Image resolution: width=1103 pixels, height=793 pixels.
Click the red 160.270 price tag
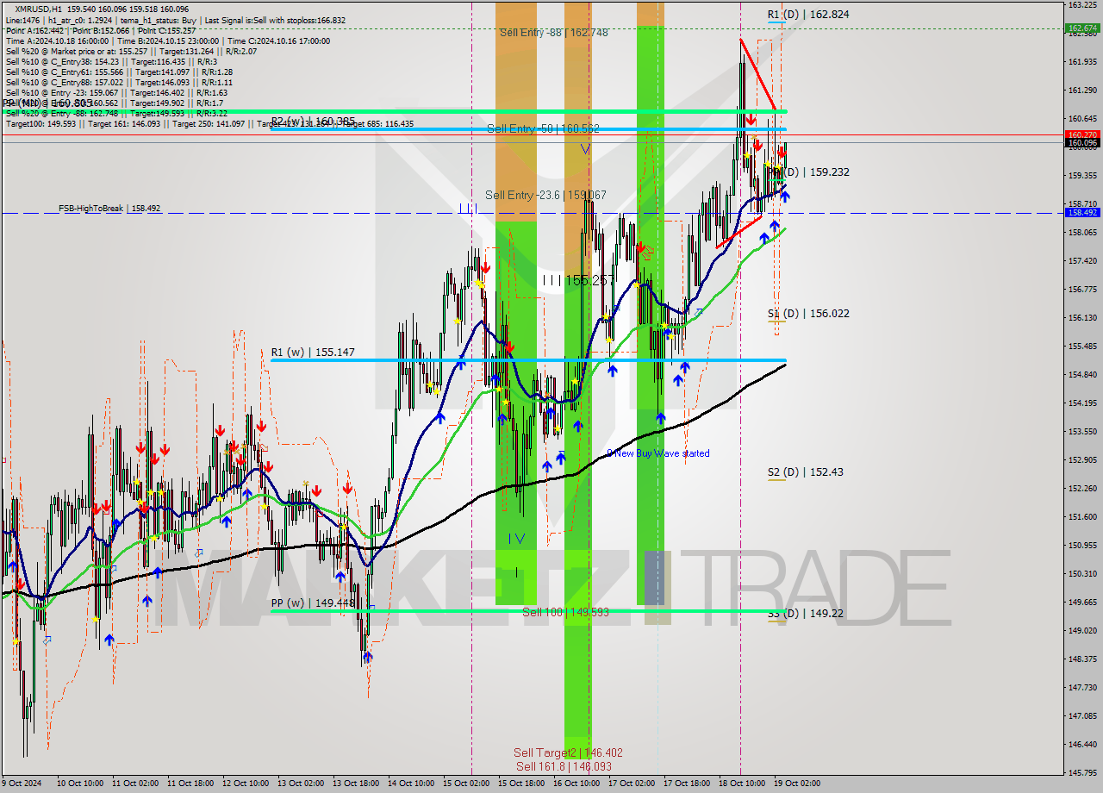pos(1082,134)
